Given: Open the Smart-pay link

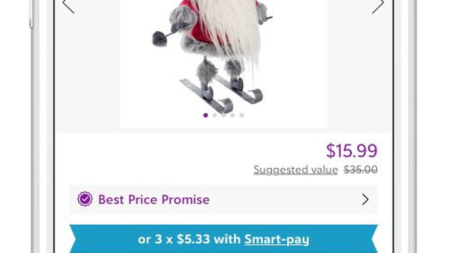Looking at the screenshot, I should [277, 239].
